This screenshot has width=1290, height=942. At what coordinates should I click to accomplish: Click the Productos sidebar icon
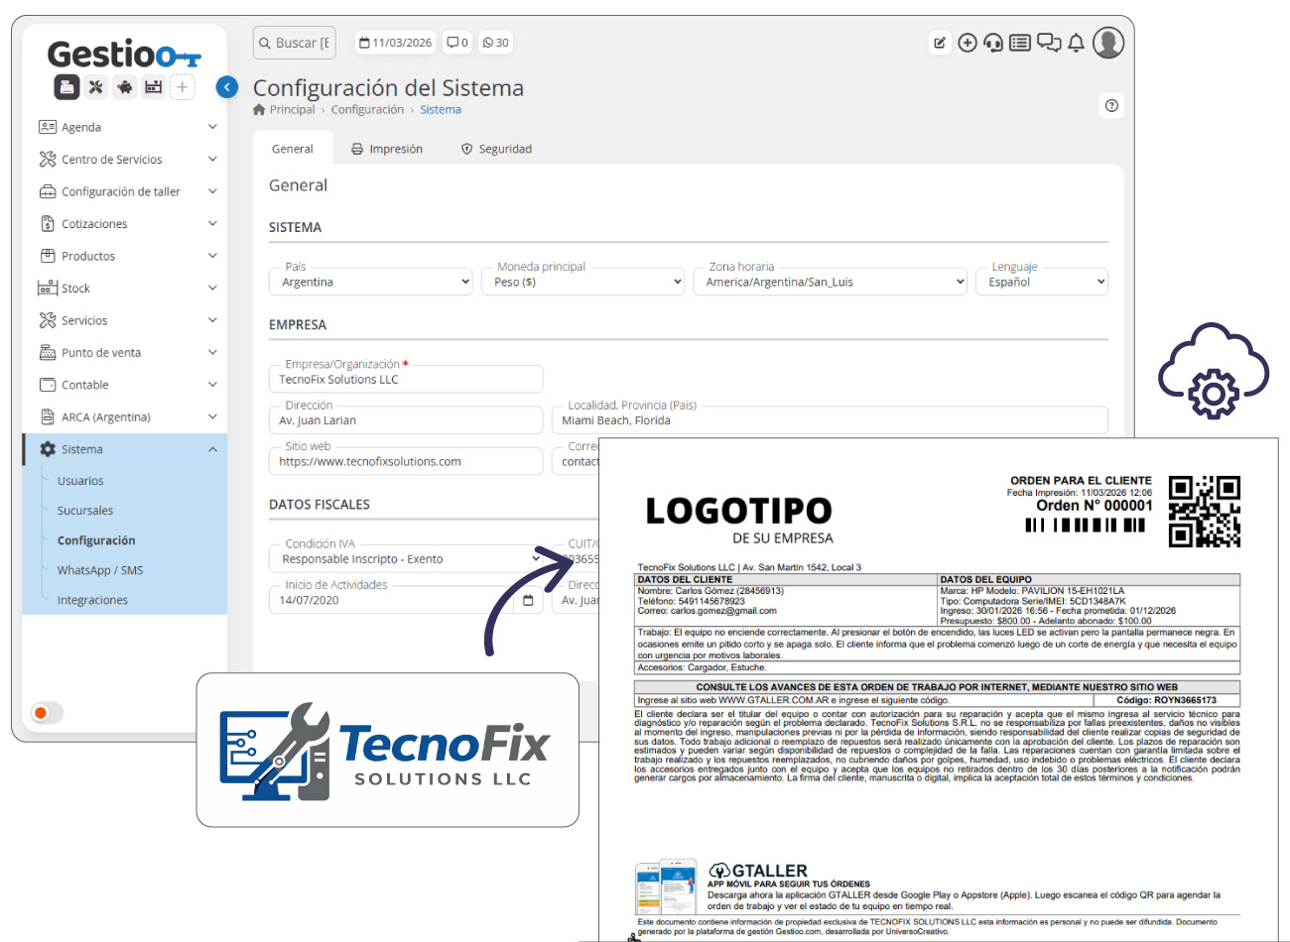click(48, 256)
